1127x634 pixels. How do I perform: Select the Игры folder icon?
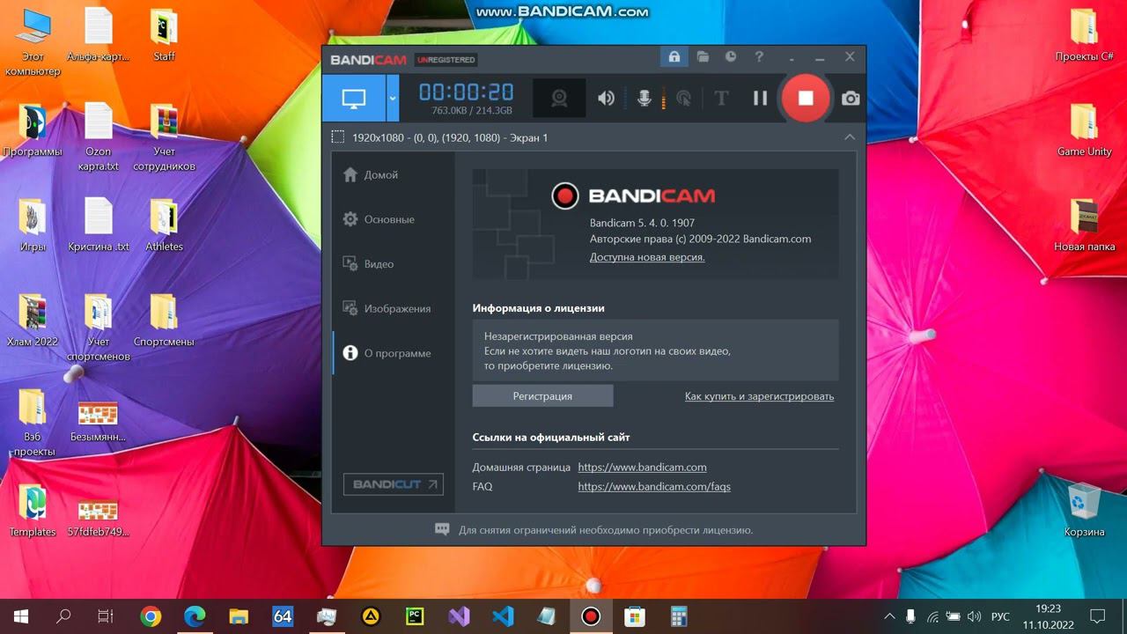click(x=33, y=225)
